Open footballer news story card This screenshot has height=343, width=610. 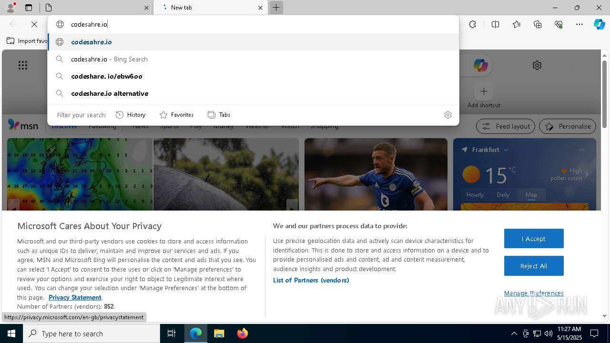pyautogui.click(x=376, y=174)
